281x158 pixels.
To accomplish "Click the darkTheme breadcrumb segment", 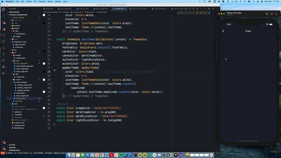I will point(102,12).
